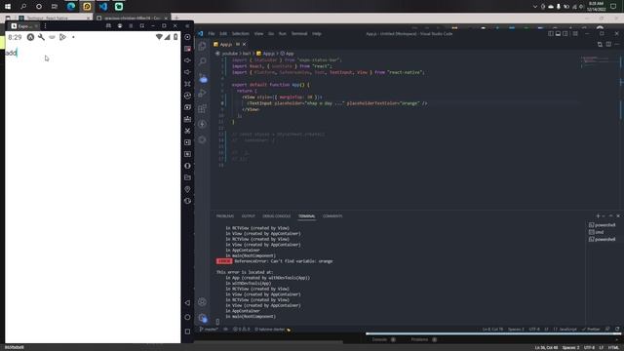Open the Run and Debug view
Viewport: 624px width, 351px height.
click(202, 93)
